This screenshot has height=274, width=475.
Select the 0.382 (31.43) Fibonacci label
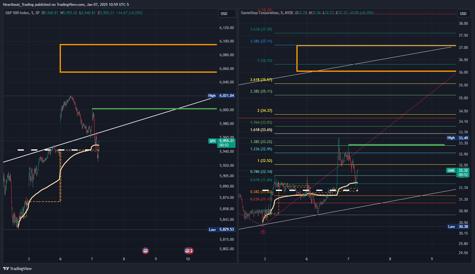click(261, 192)
